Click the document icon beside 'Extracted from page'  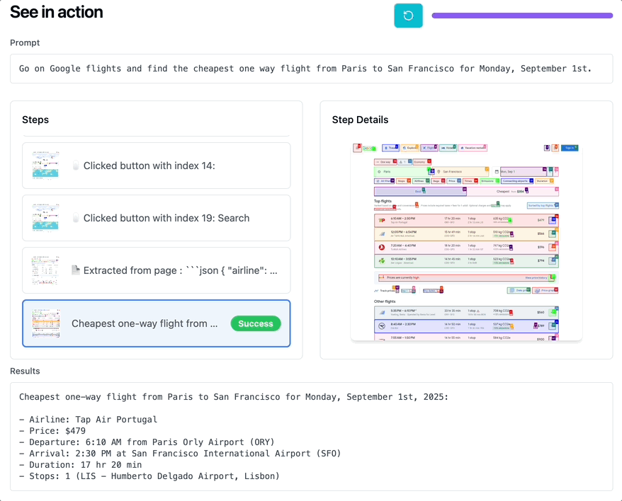[x=75, y=270]
